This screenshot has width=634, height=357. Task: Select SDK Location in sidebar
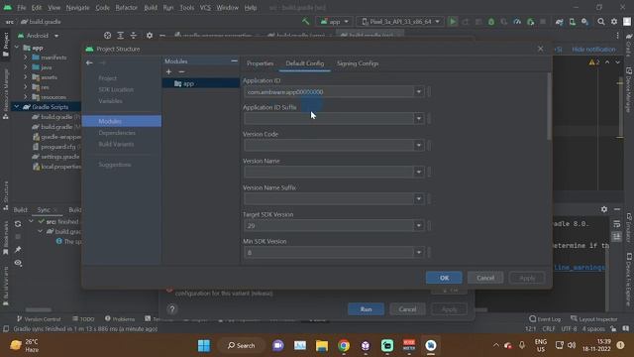[116, 89]
